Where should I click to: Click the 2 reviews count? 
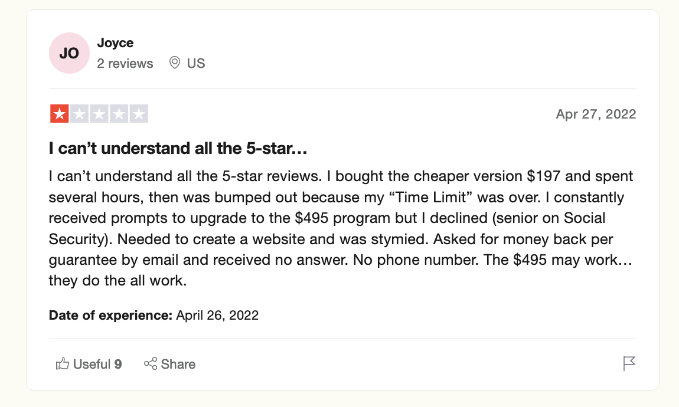(x=125, y=63)
